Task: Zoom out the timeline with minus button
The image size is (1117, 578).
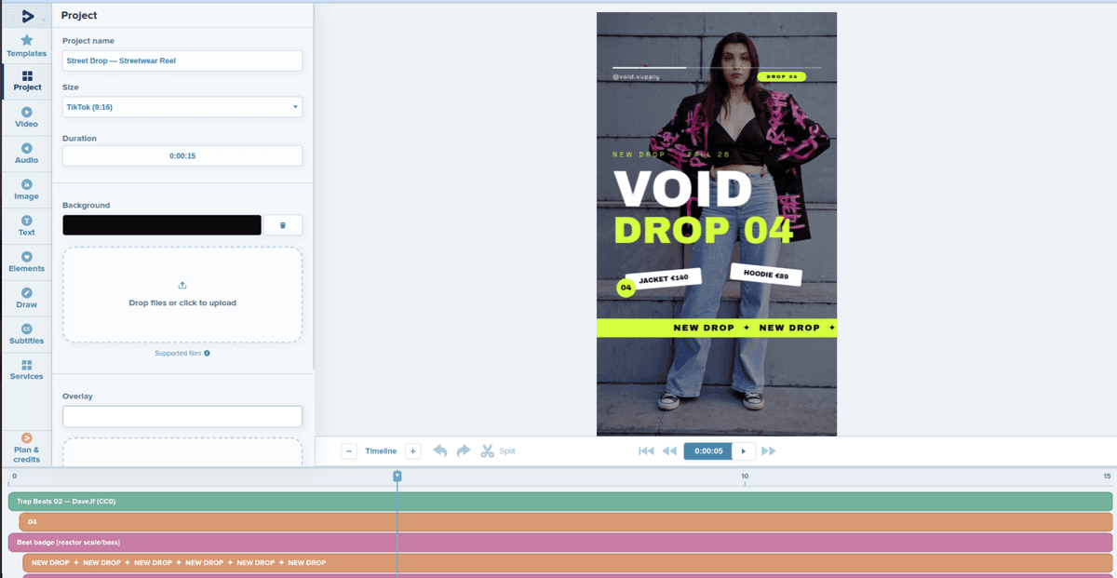Action: tap(349, 450)
